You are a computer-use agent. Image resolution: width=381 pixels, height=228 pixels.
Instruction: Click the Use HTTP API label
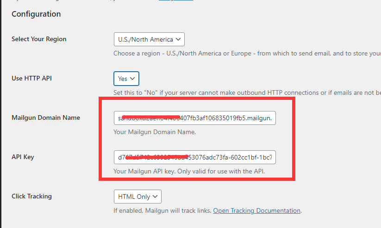[31, 79]
